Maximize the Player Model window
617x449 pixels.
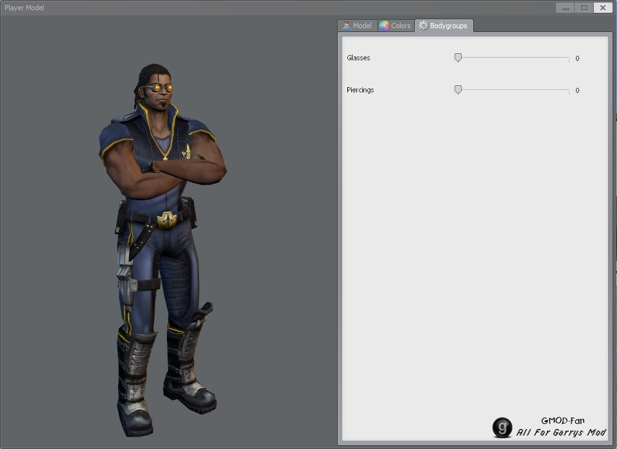point(584,8)
